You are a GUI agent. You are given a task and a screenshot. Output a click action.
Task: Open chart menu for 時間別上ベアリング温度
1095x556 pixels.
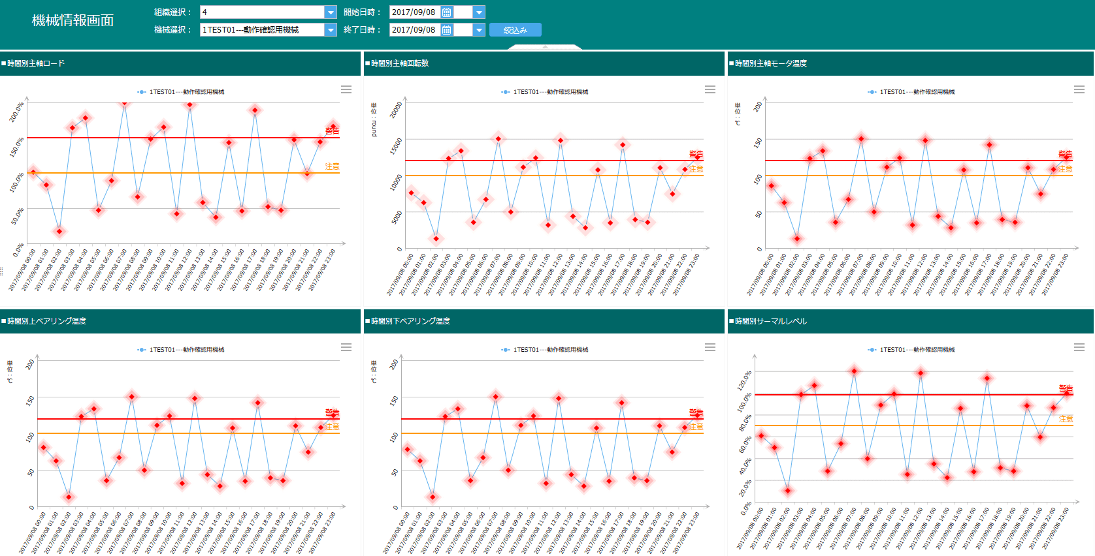pos(346,347)
